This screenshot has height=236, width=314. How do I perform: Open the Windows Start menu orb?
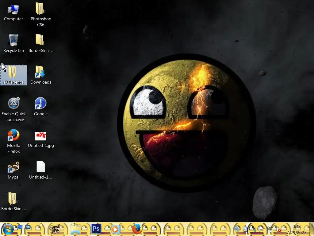[x=8, y=229]
